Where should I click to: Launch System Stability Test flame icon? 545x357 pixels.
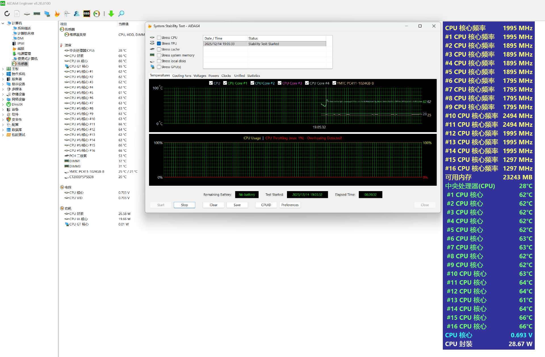coord(57,14)
